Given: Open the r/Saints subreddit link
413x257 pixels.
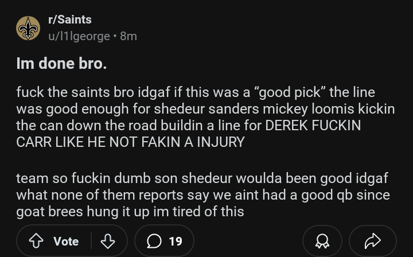Looking at the screenshot, I should pyautogui.click(x=70, y=20).
